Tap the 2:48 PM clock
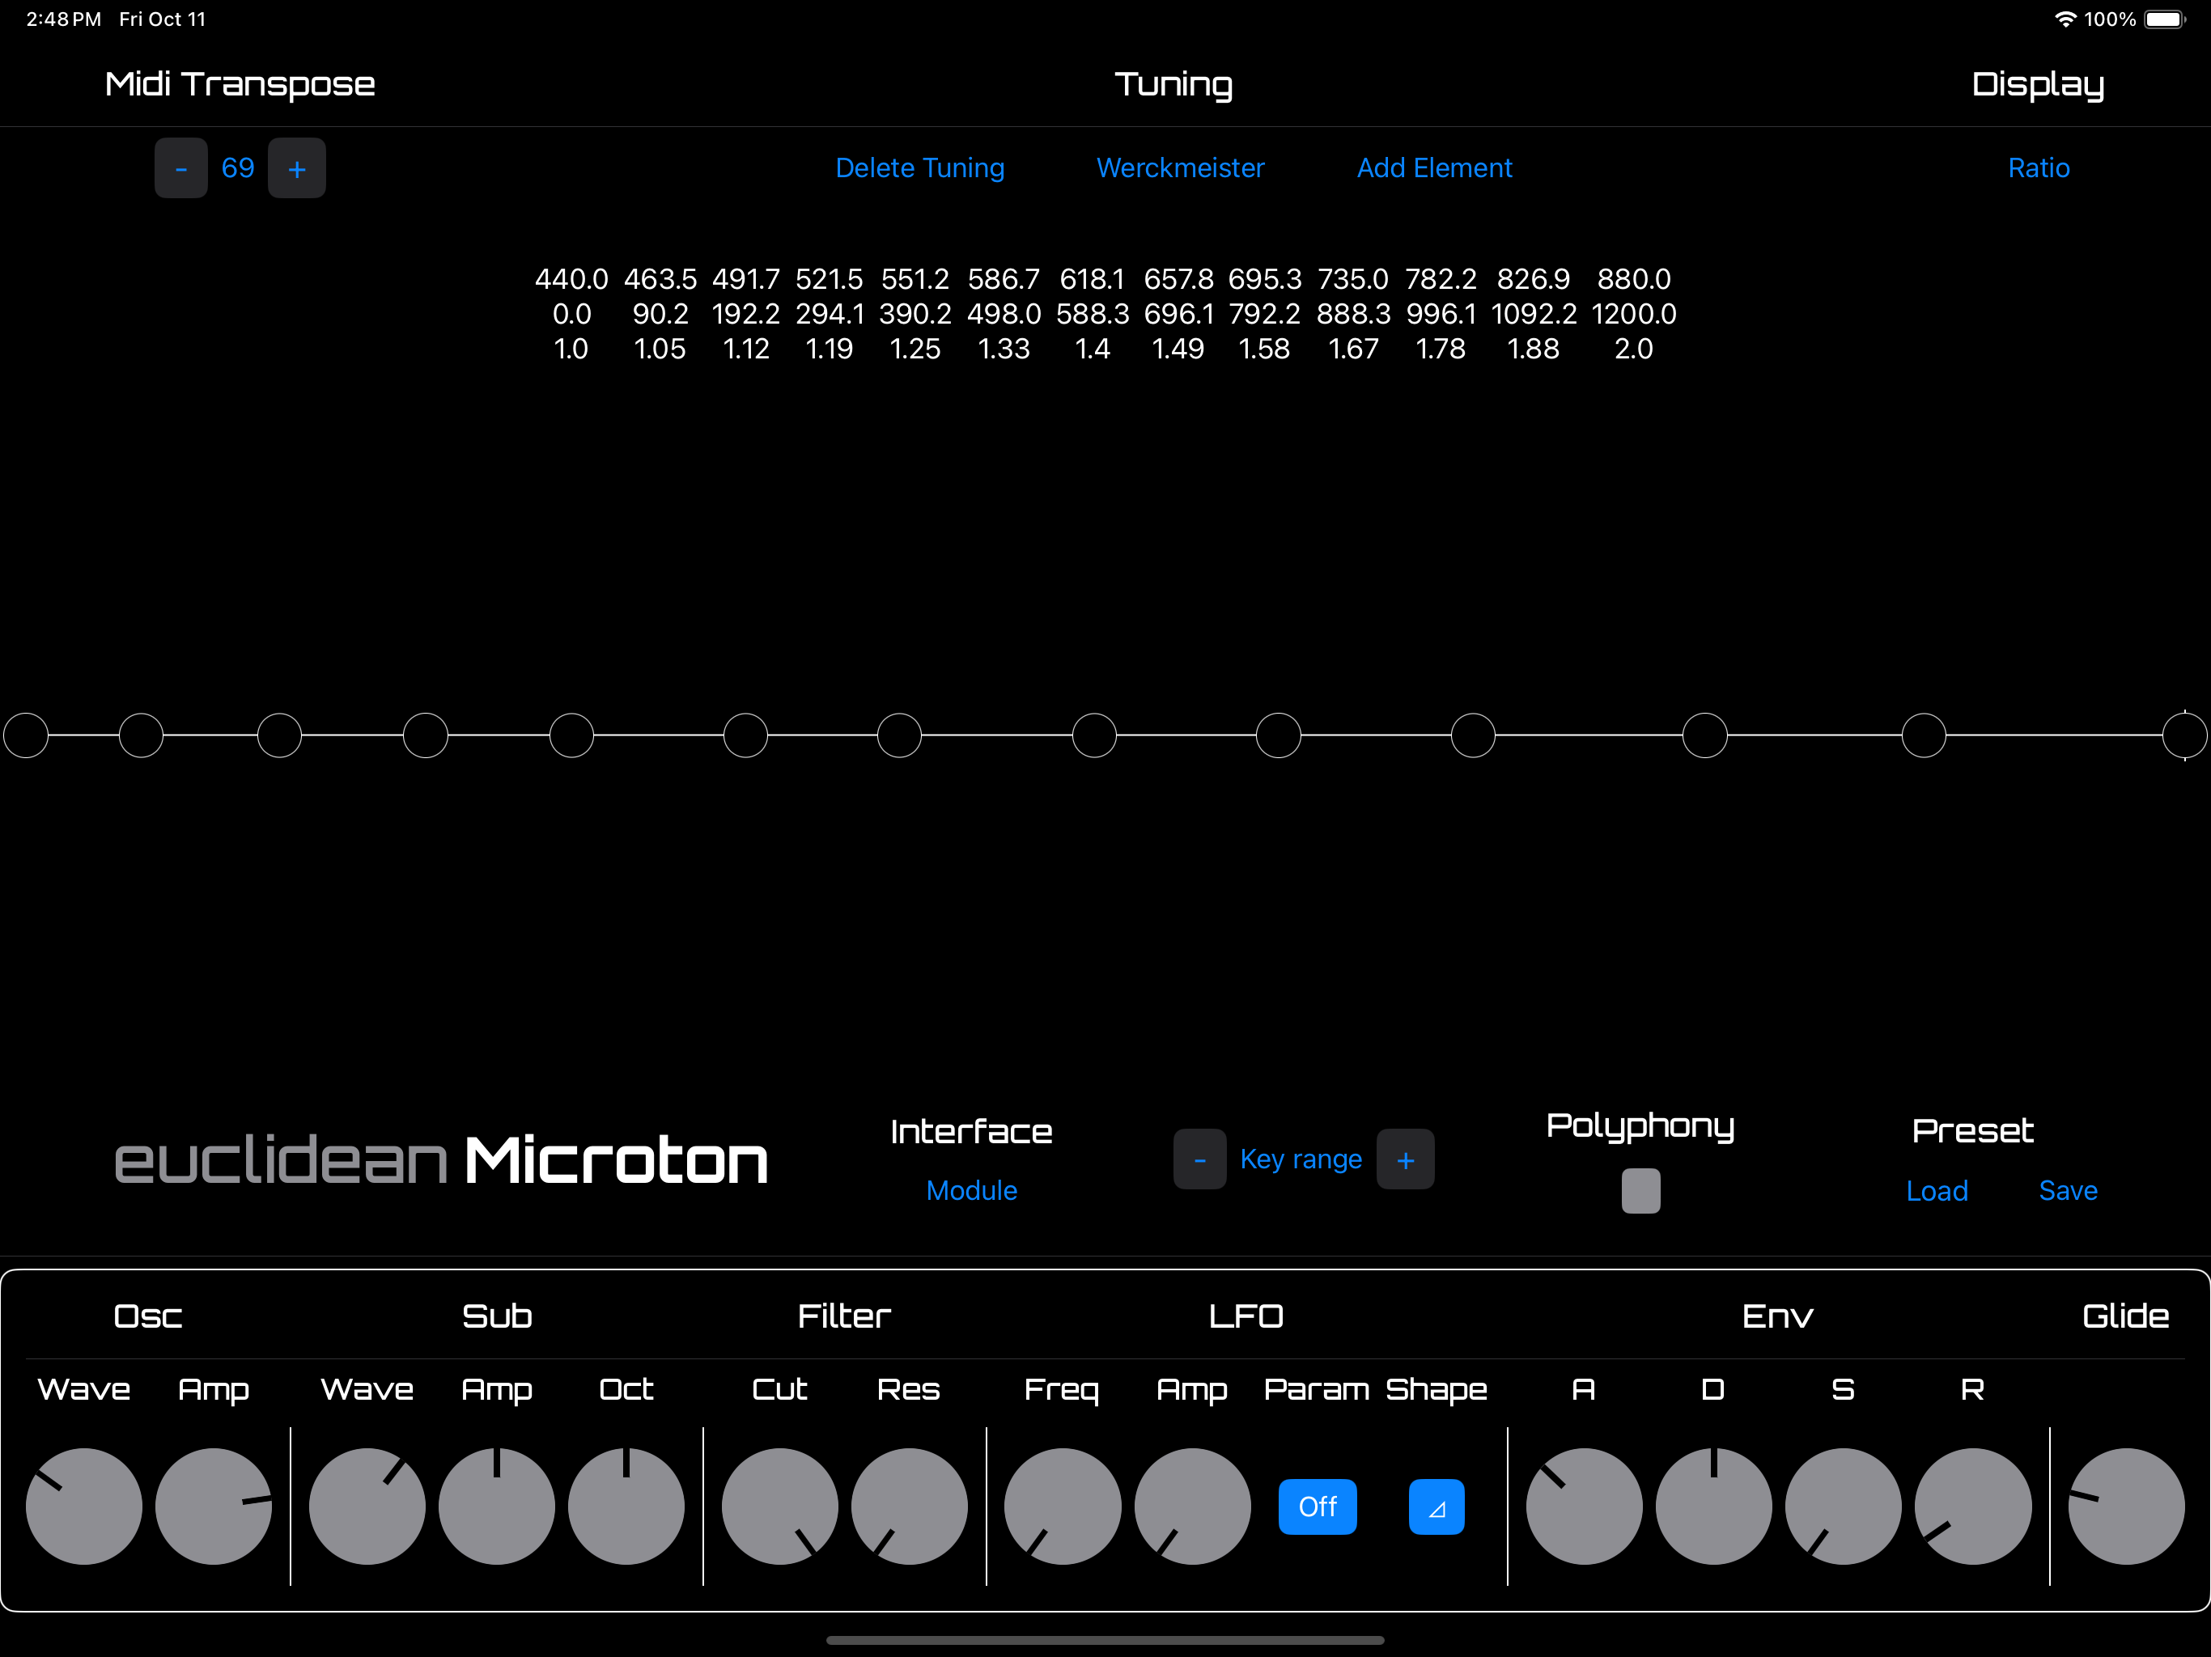Image resolution: width=2211 pixels, height=1657 pixels. (x=64, y=19)
